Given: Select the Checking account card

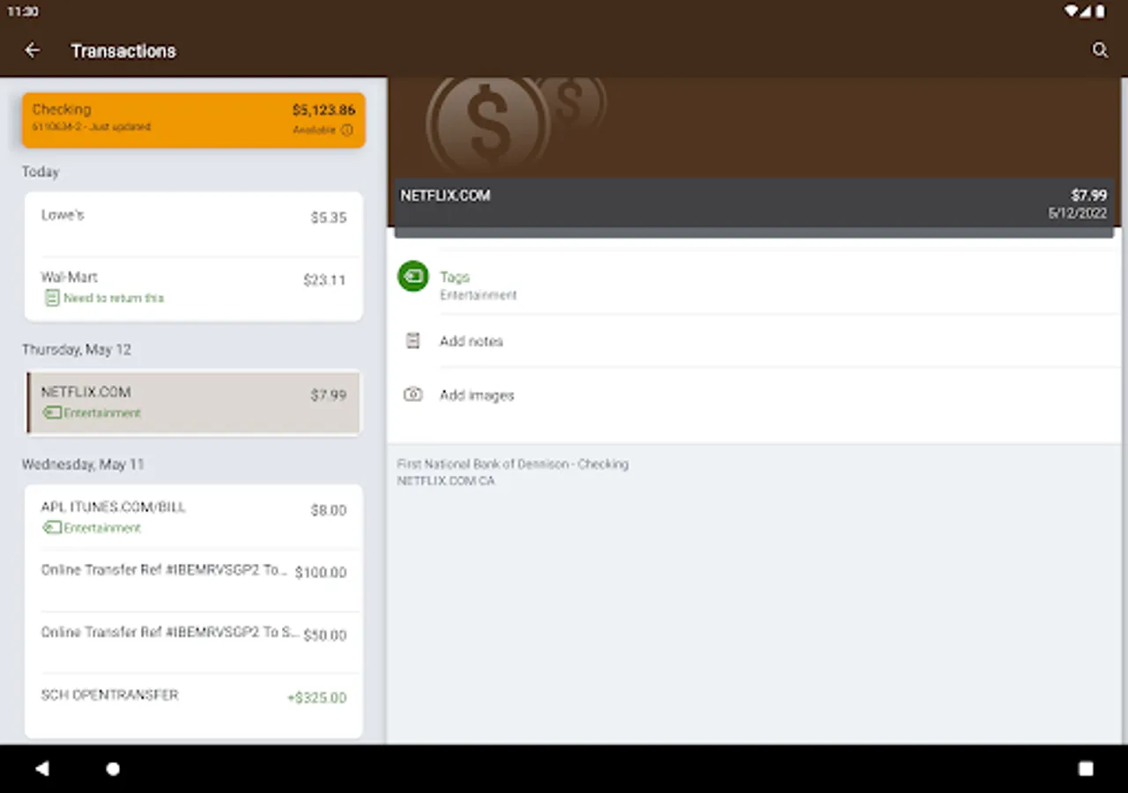Looking at the screenshot, I should point(194,119).
